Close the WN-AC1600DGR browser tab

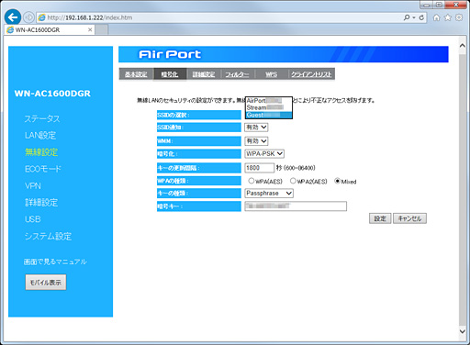tap(90, 29)
